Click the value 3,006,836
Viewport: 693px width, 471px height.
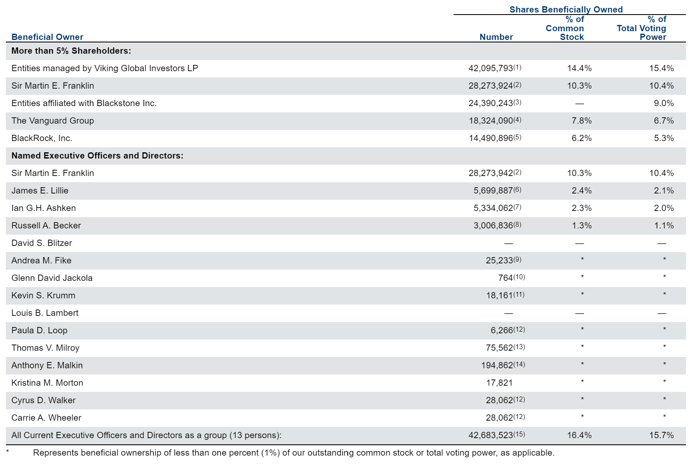(x=493, y=226)
